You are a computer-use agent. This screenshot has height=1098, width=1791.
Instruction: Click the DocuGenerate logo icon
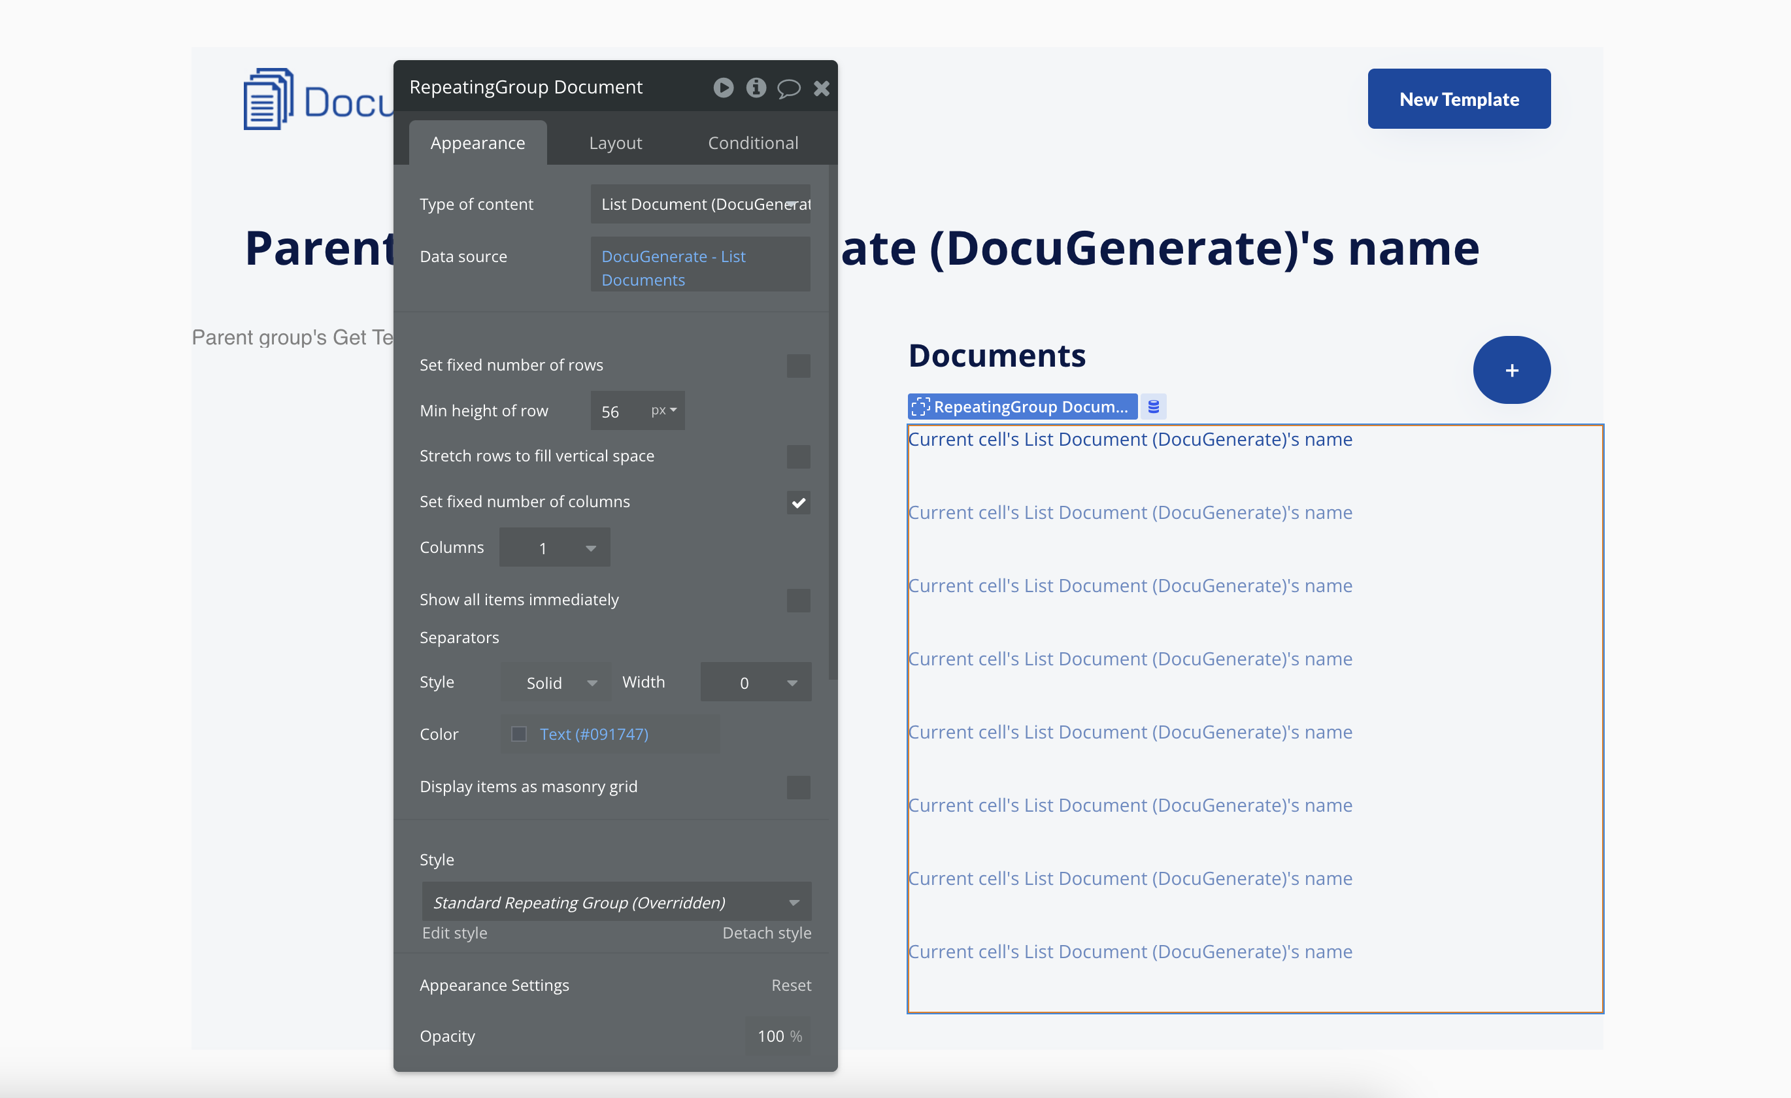pyautogui.click(x=268, y=99)
